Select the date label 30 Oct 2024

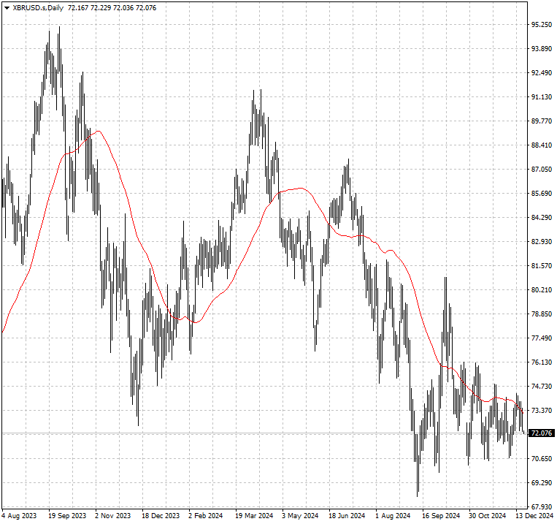coord(488,515)
